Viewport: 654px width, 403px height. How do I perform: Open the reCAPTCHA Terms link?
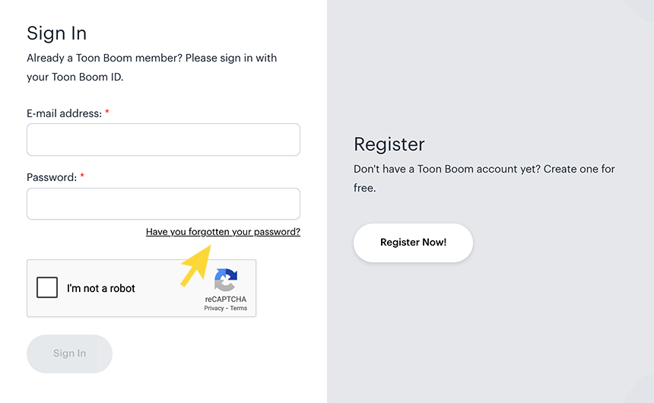coord(239,308)
